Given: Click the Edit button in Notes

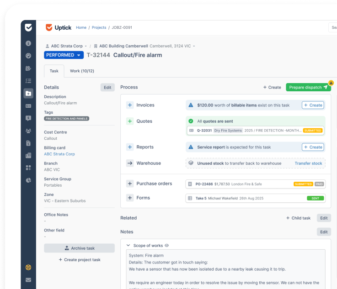Looking at the screenshot, I should (x=324, y=232).
